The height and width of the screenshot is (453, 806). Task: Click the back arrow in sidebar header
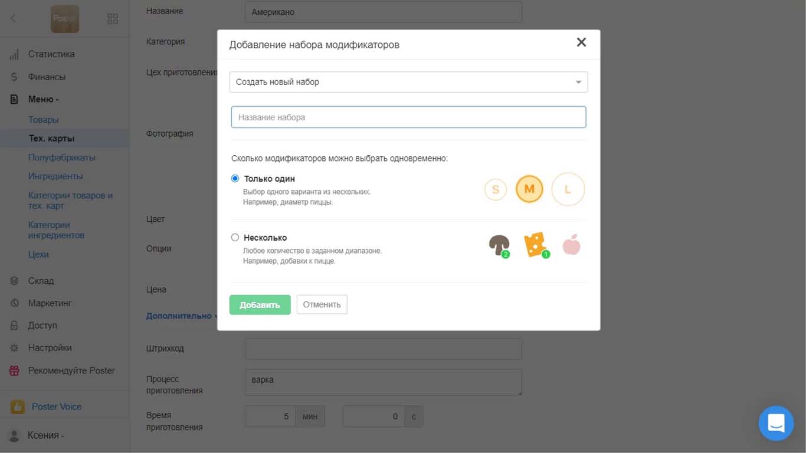click(x=14, y=19)
